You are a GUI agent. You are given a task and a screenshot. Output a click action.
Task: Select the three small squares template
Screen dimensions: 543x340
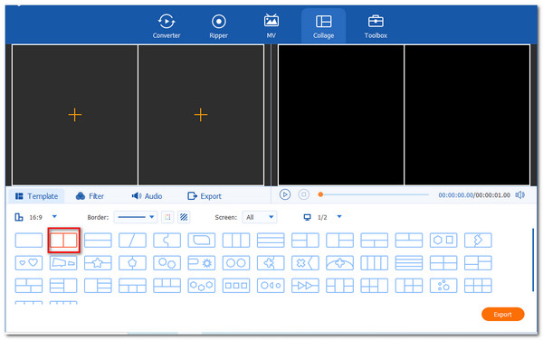tap(236, 286)
